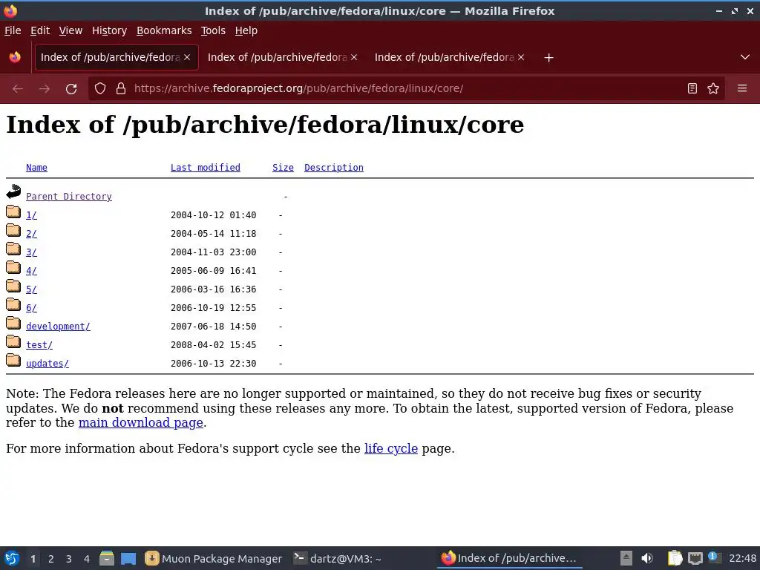760x570 pixels.
Task: Switch to virtual desktop 4
Action: coord(87,559)
